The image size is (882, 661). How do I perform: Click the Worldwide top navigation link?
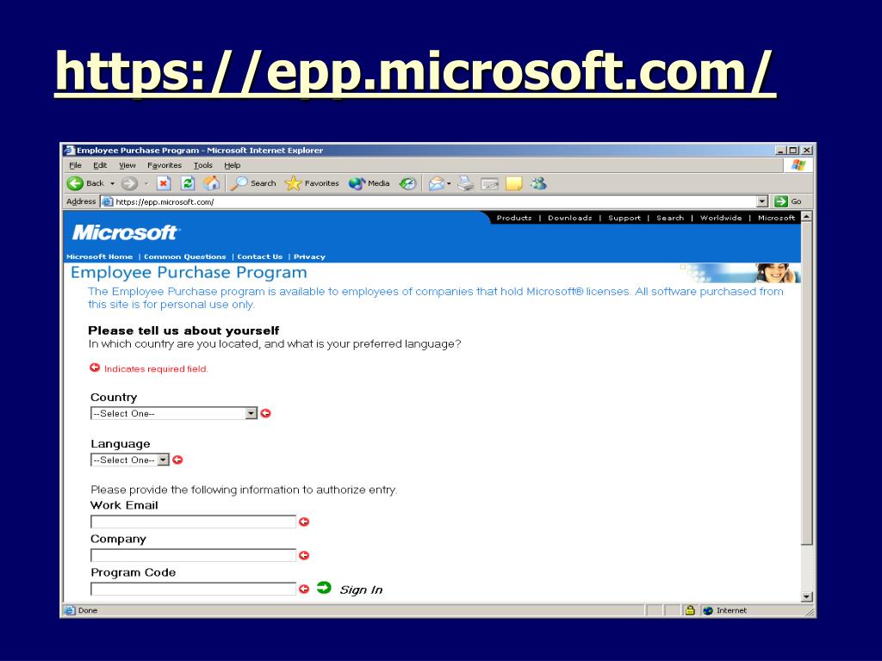721,218
